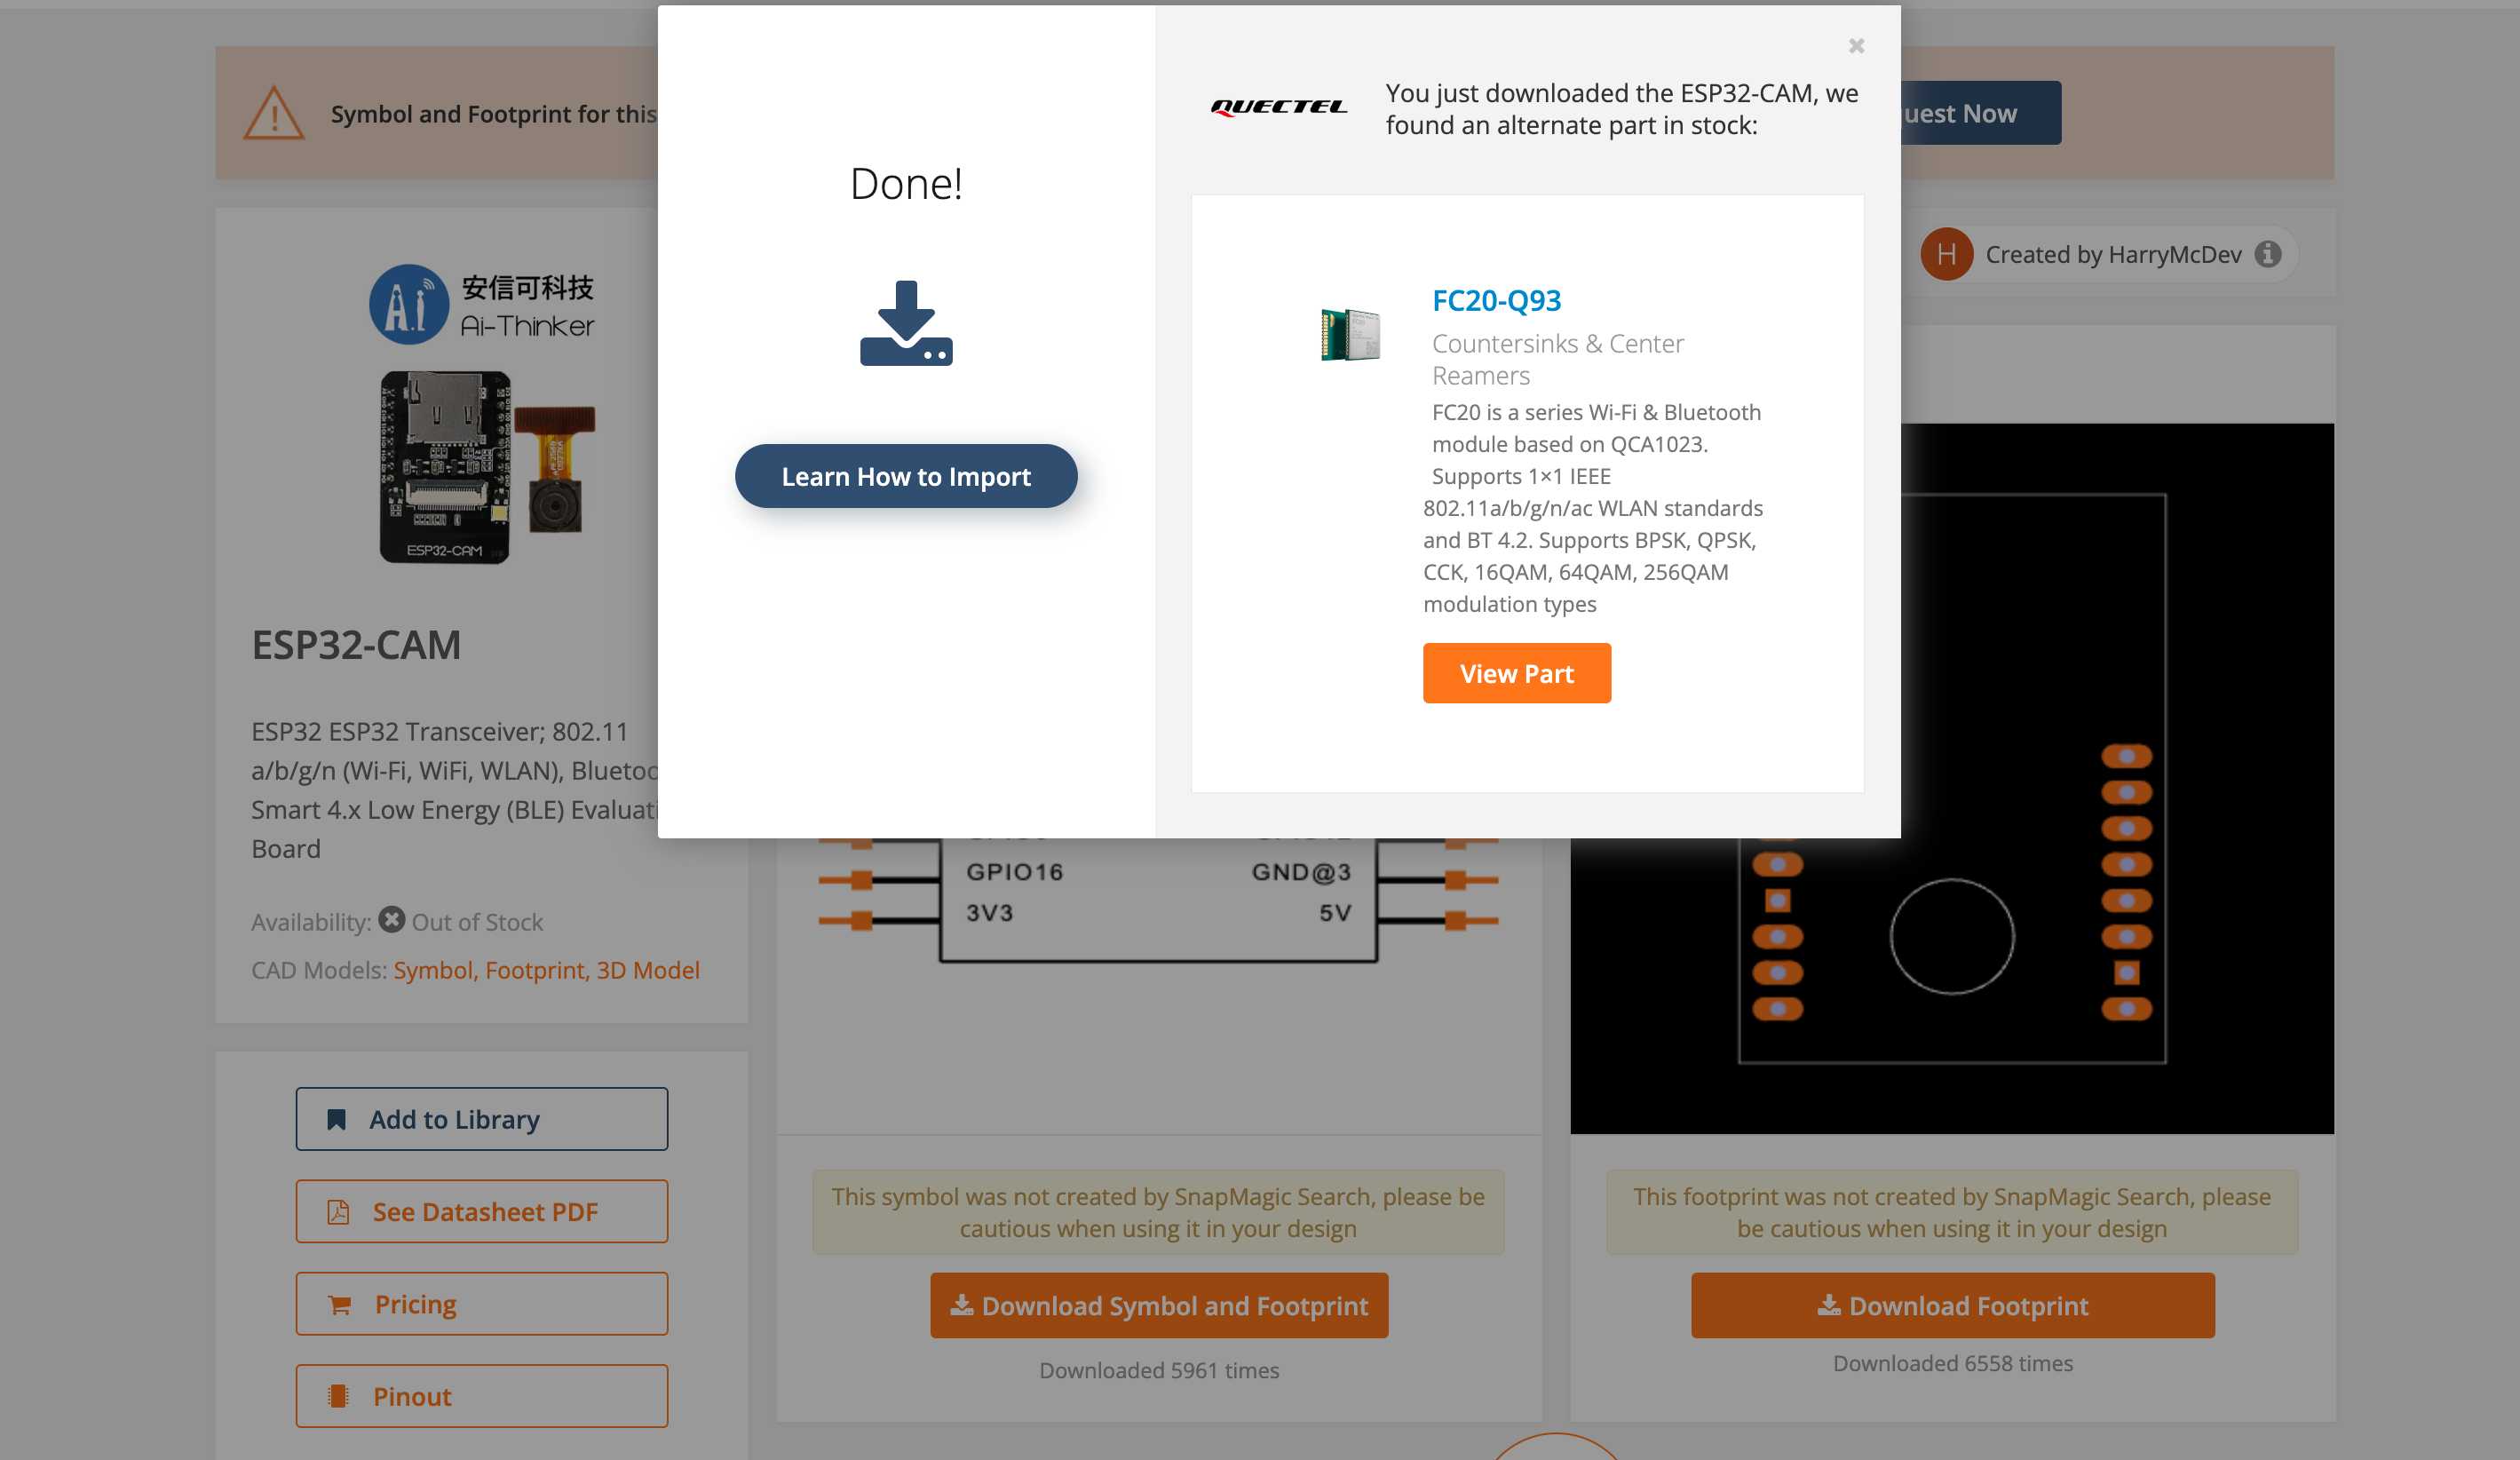Viewport: 2520px width, 1460px height.
Task: Click the Footprint link under CAD Models
Action: [534, 970]
